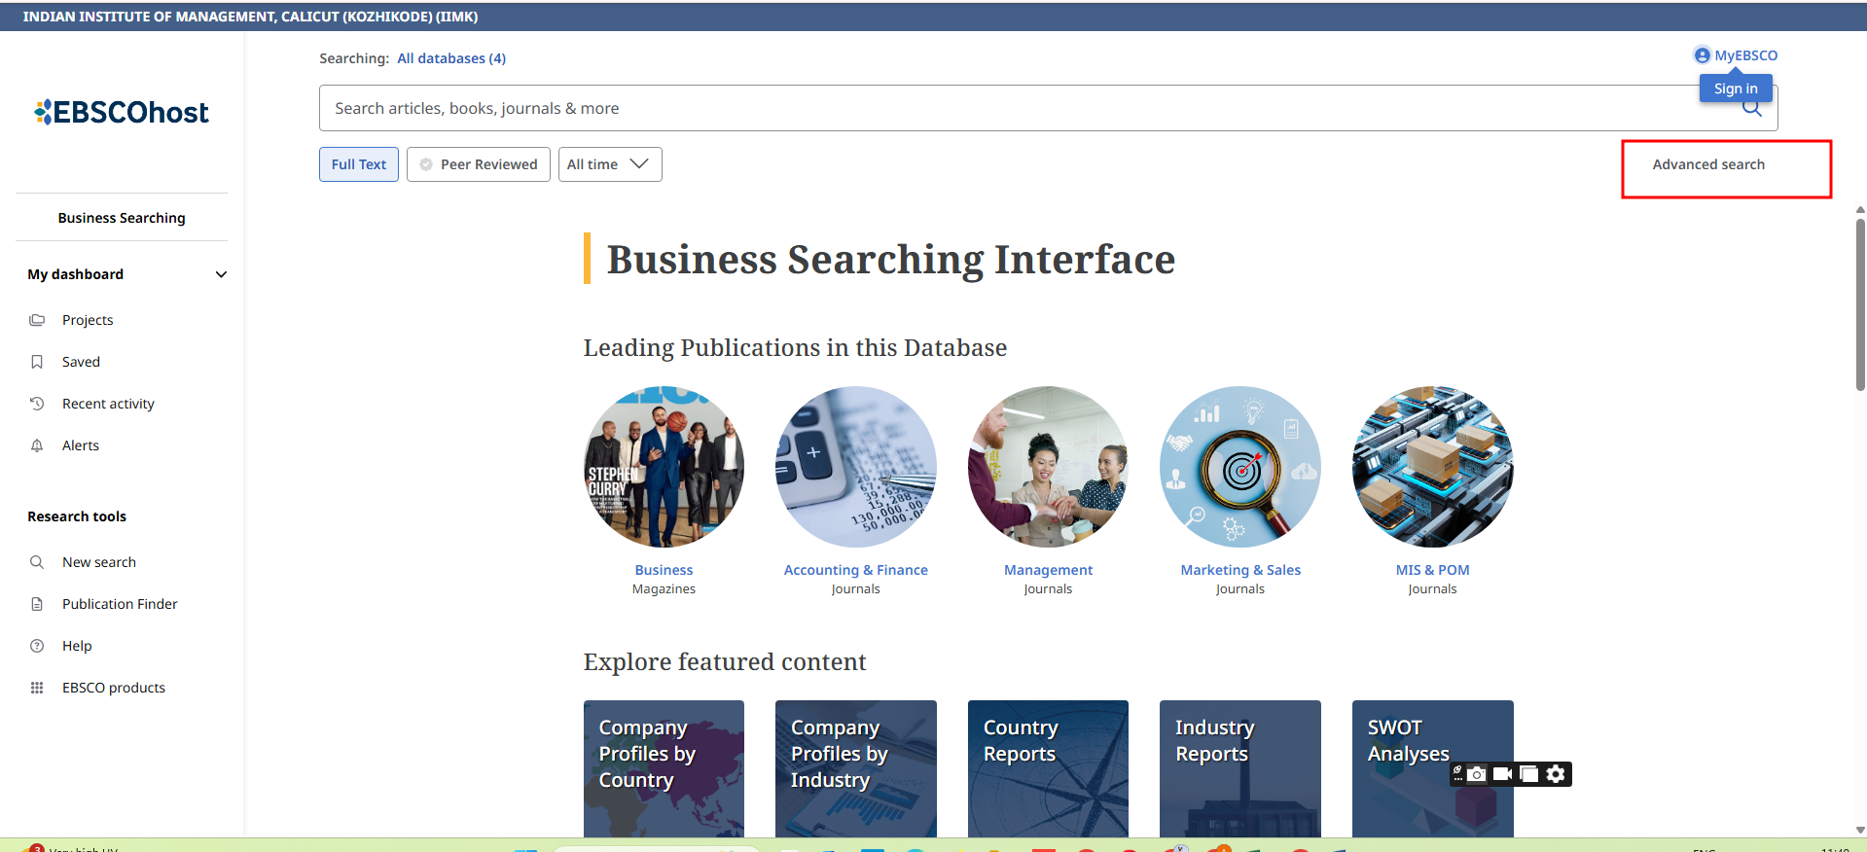Image resolution: width=1867 pixels, height=852 pixels.
Task: Open Publication Finder from the sidebar
Action: pos(120,604)
